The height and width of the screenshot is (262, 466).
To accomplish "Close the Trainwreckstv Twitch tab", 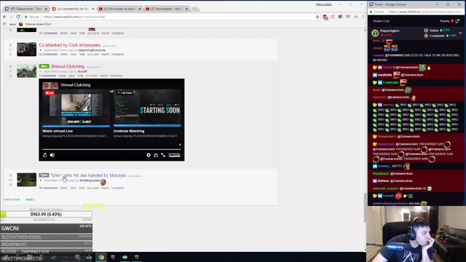I will pos(46,9).
